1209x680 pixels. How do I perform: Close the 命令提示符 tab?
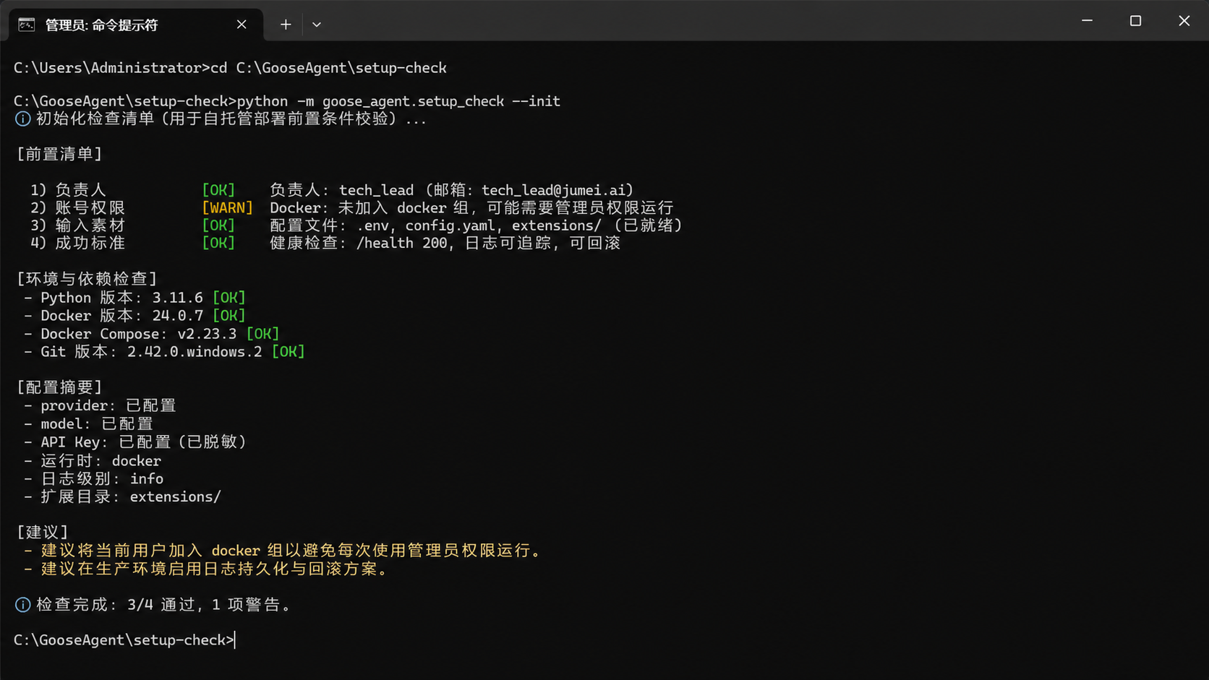click(x=242, y=25)
